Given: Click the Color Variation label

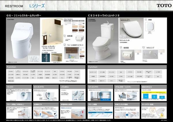Looking at the screenshot, I should 68,19.
